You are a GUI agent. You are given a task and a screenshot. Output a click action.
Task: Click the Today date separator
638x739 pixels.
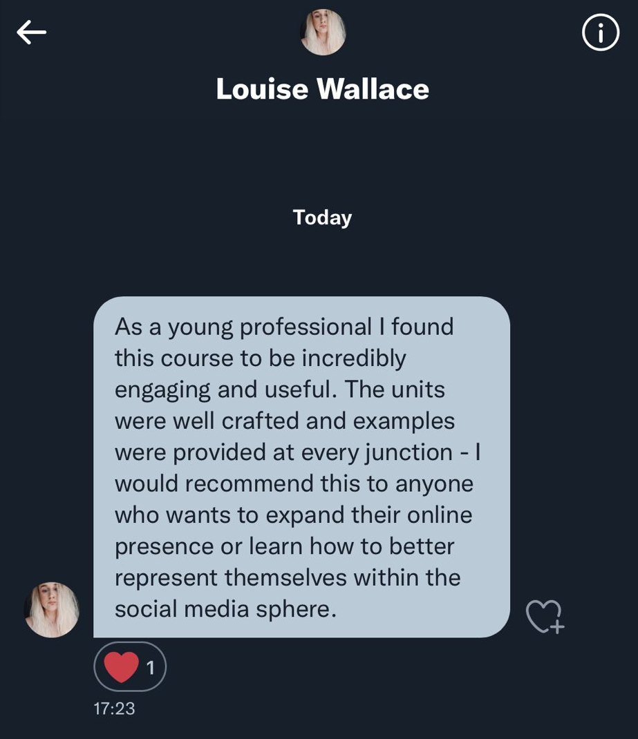[x=323, y=218]
